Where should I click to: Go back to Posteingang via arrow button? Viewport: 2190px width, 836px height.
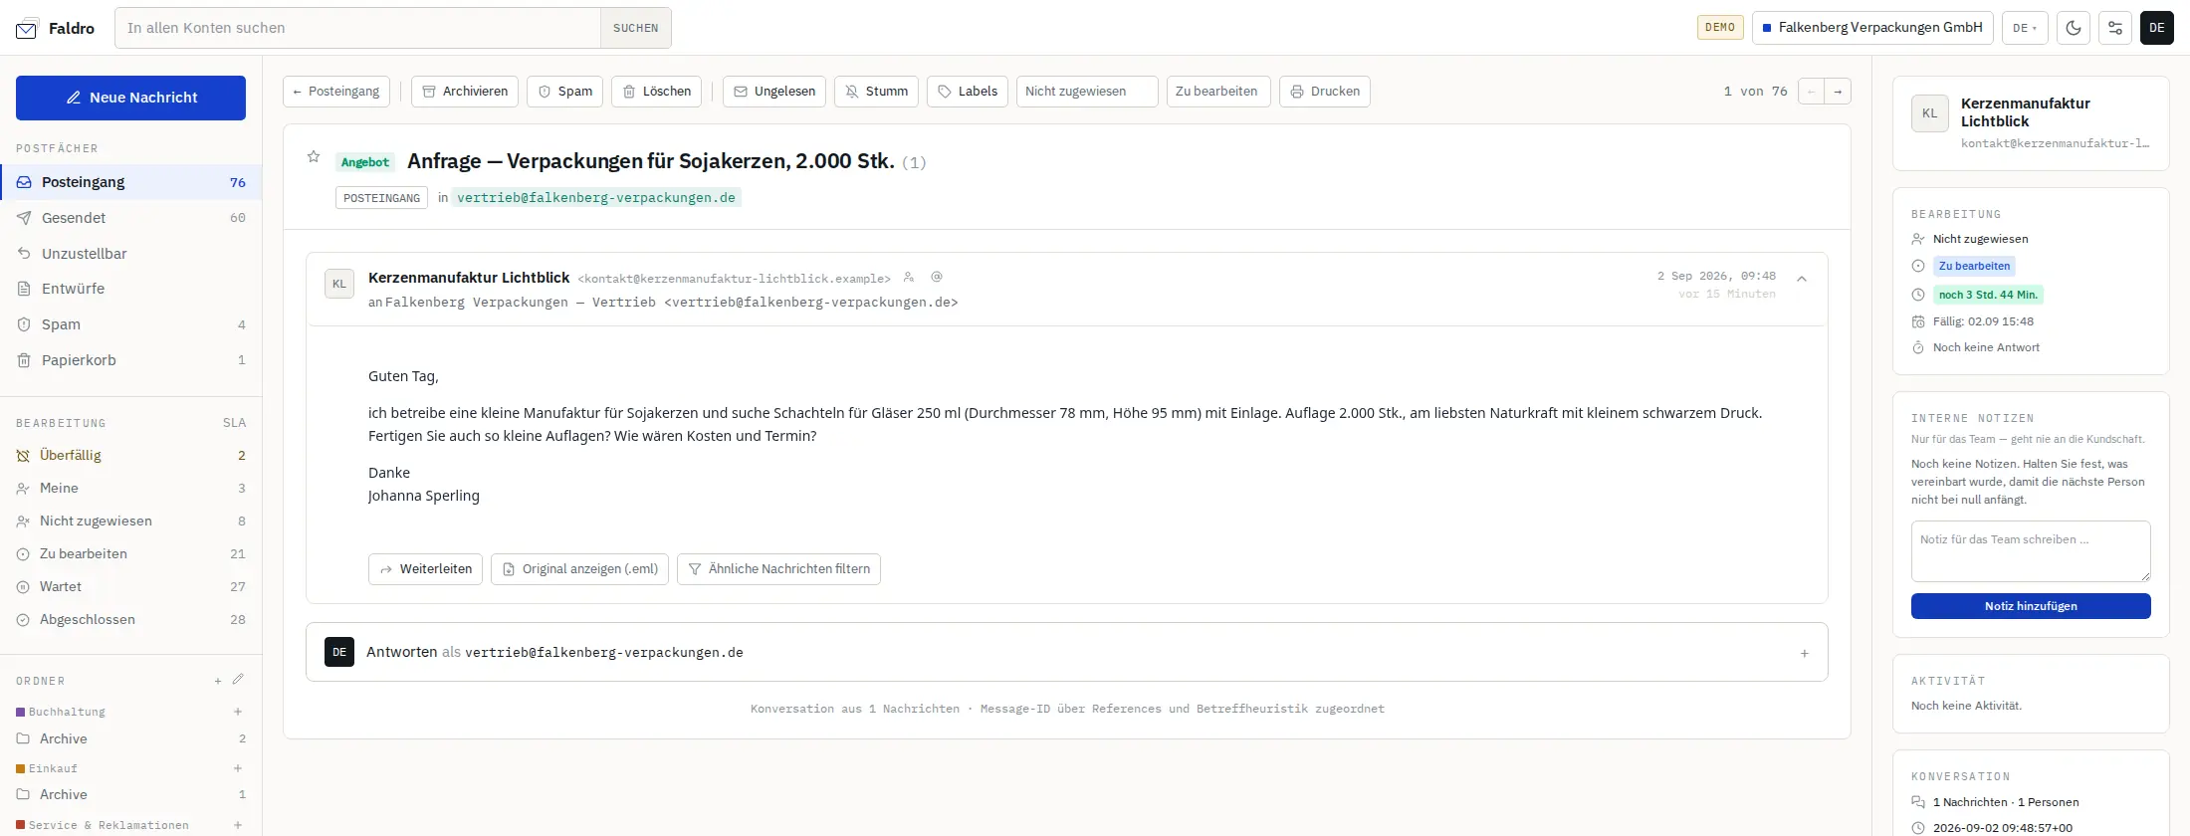(x=335, y=92)
